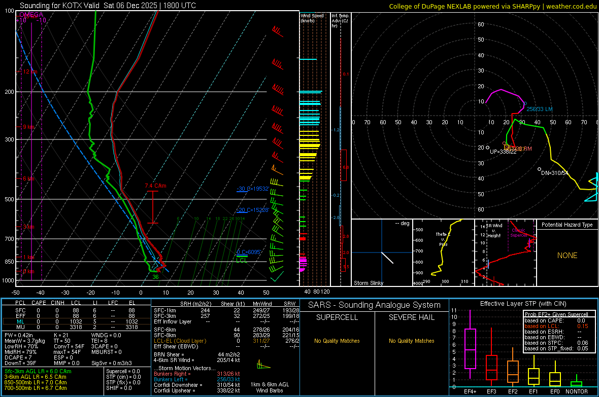Click the 'CAPE' column header
599x397 pixels.
coord(39,303)
